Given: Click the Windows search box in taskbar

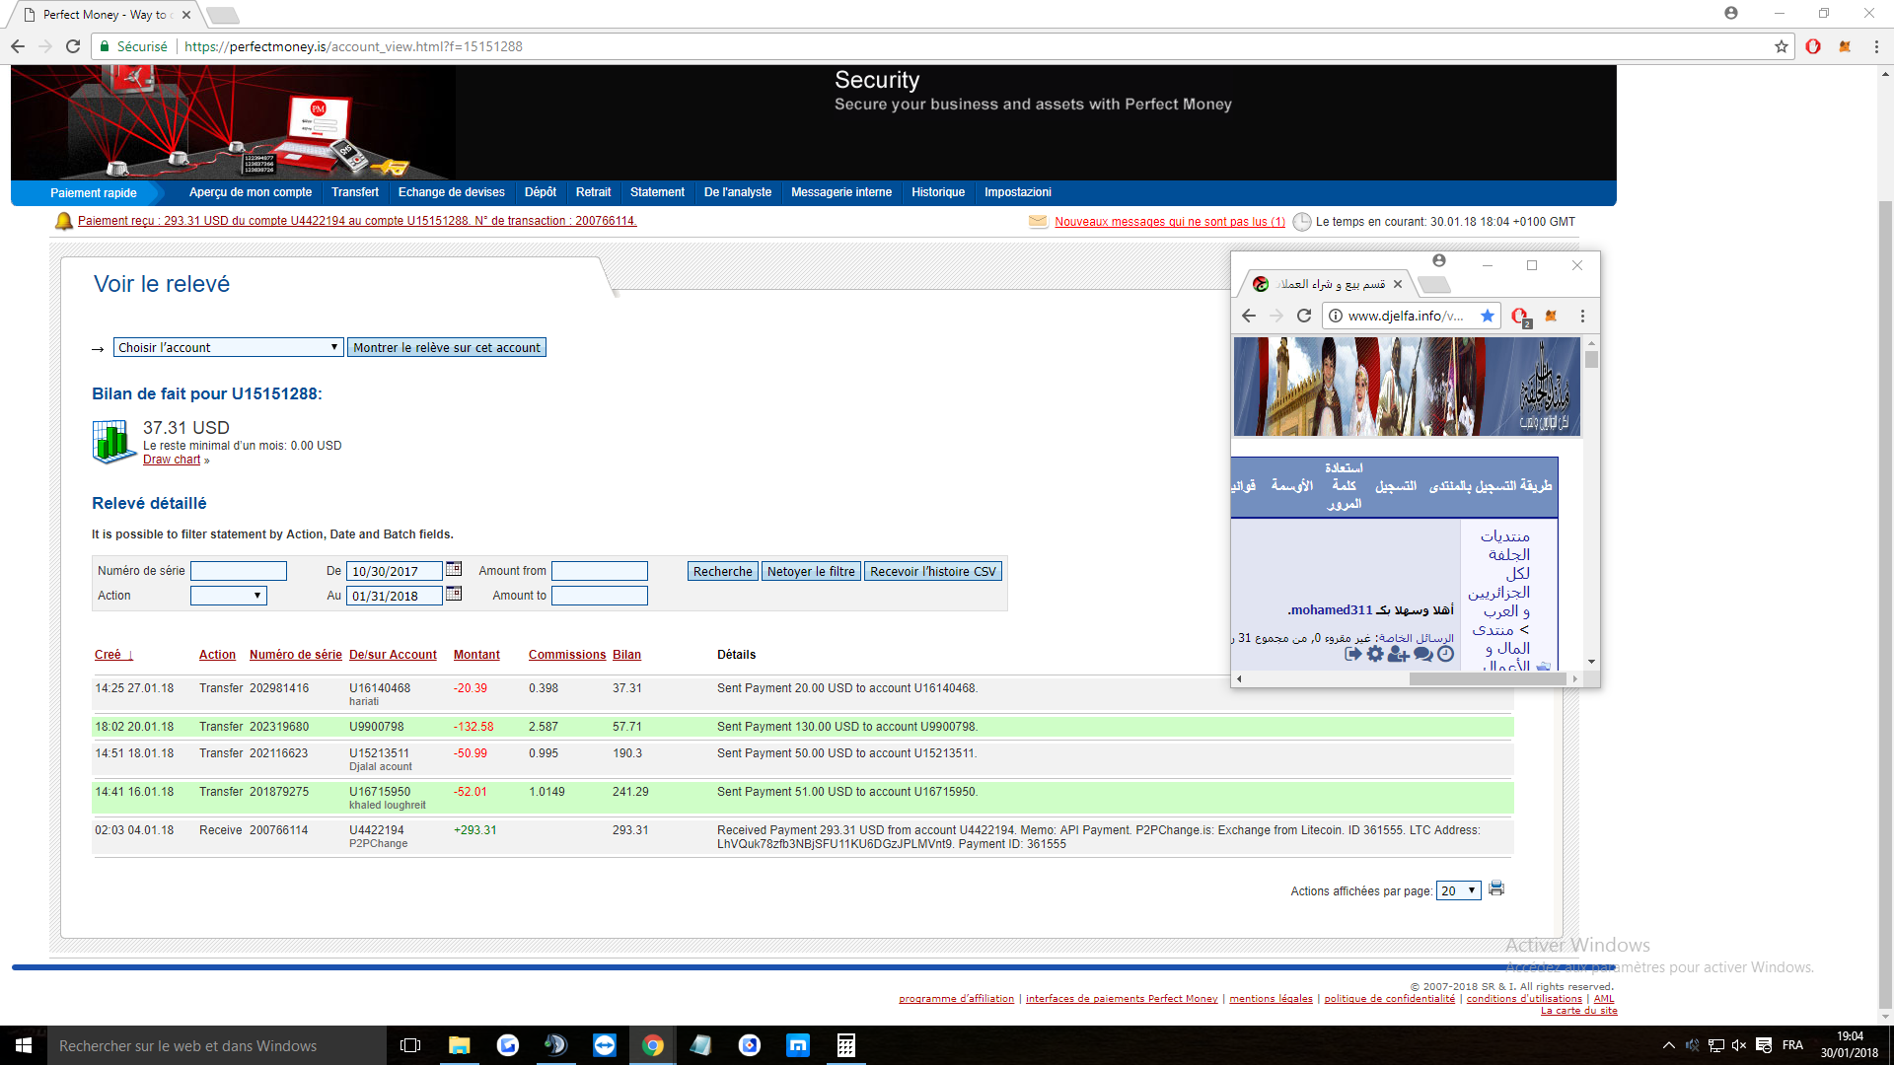Looking at the screenshot, I should (x=217, y=1045).
